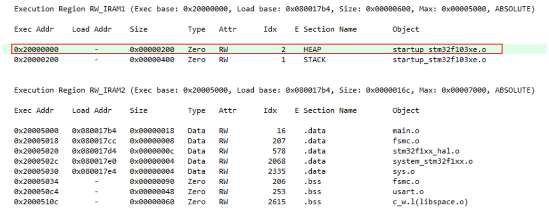Click the STACK section name
Image resolution: width=549 pixels, height=209 pixels.
[x=314, y=59]
